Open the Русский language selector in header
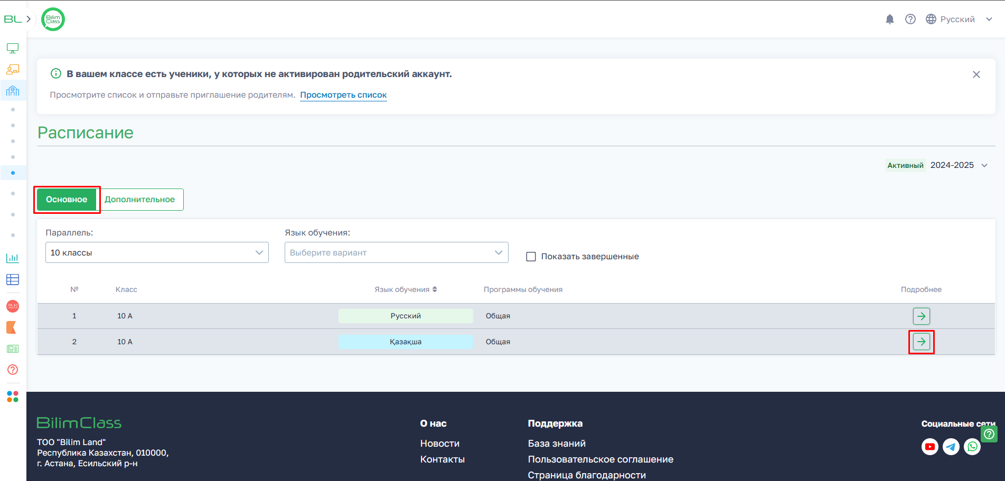Image resolution: width=1005 pixels, height=481 pixels. pyautogui.click(x=959, y=20)
